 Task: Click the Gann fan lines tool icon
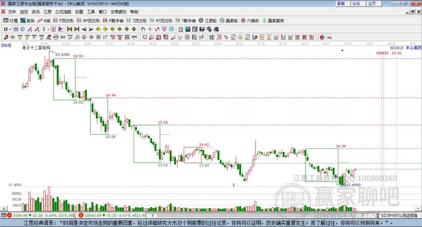(x=152, y=37)
